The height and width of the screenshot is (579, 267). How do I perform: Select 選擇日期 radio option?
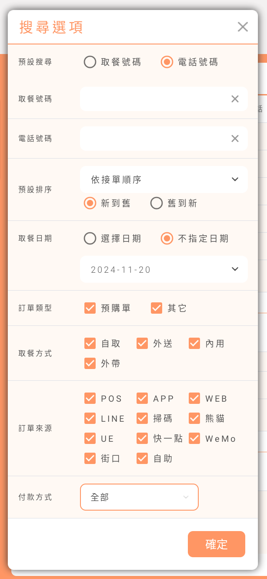[x=90, y=238]
